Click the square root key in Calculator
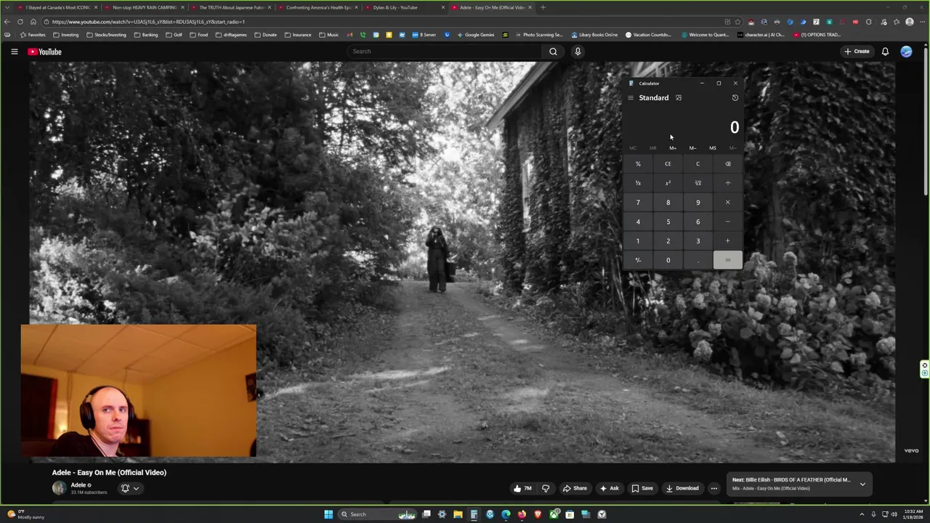 [x=697, y=183]
